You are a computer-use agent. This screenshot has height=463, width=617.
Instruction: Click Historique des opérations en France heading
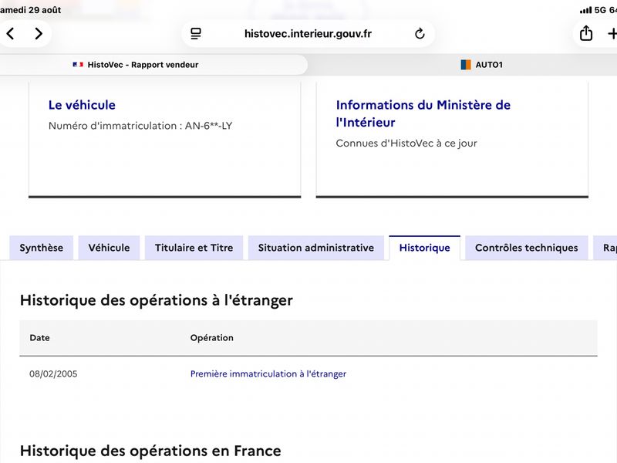point(150,451)
